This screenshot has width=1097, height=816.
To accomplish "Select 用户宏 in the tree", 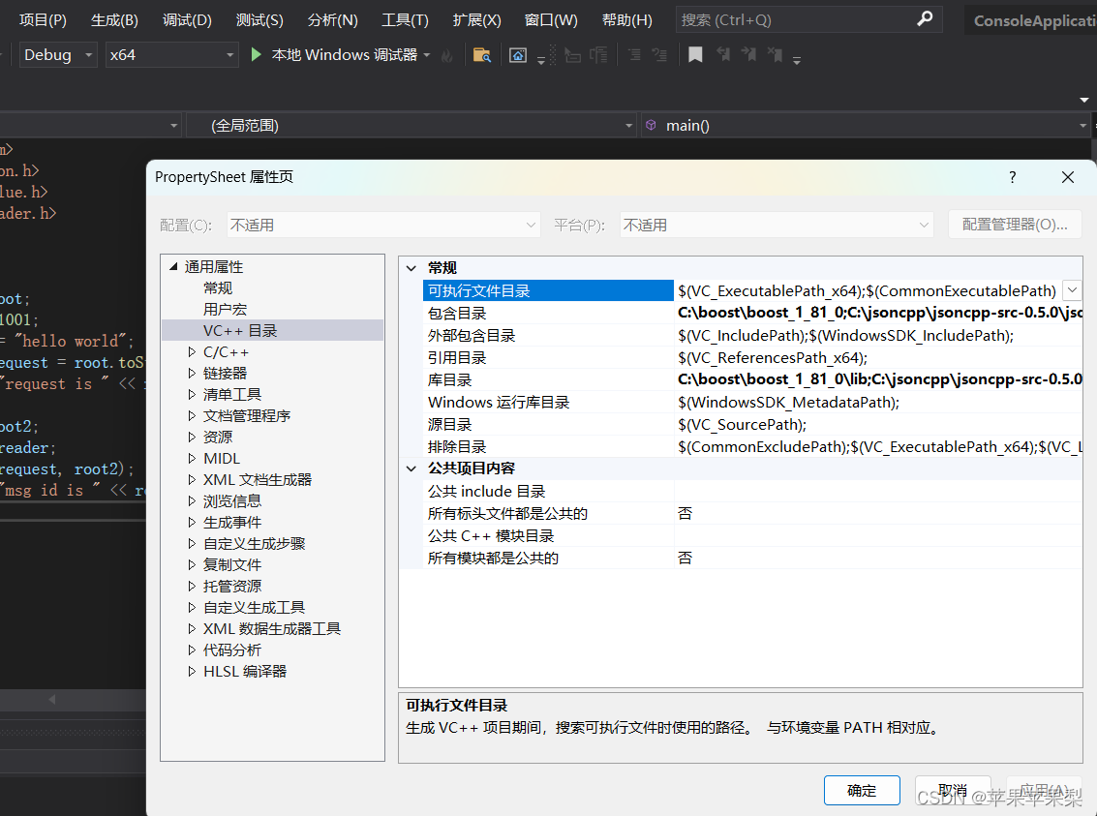I will (x=225, y=309).
